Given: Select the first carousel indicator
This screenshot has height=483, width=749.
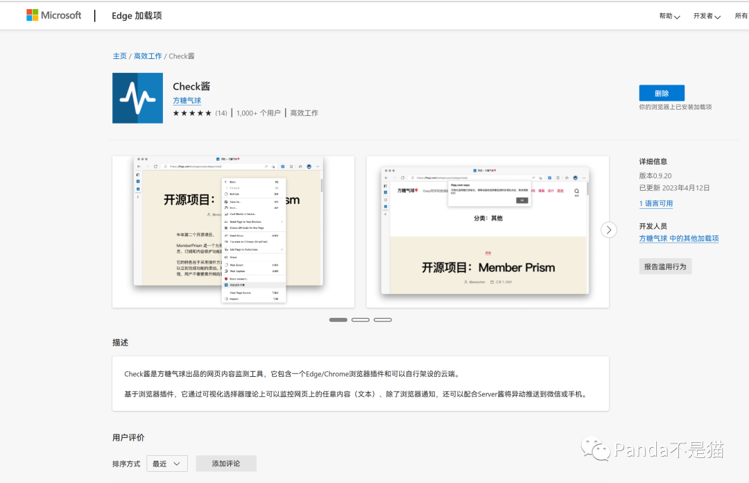Looking at the screenshot, I should pos(338,320).
